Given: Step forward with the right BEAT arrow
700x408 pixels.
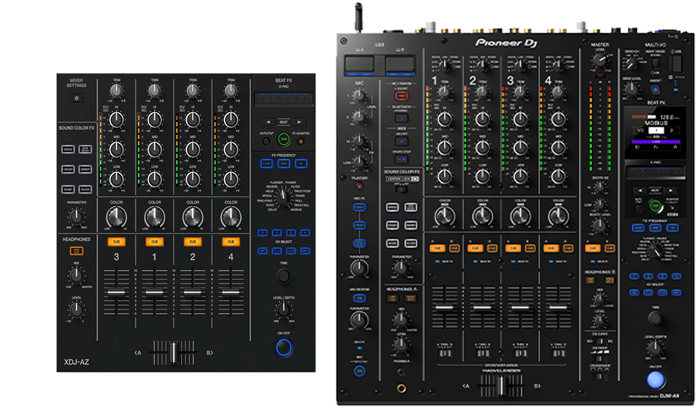Looking at the screenshot, I should click(299, 121).
